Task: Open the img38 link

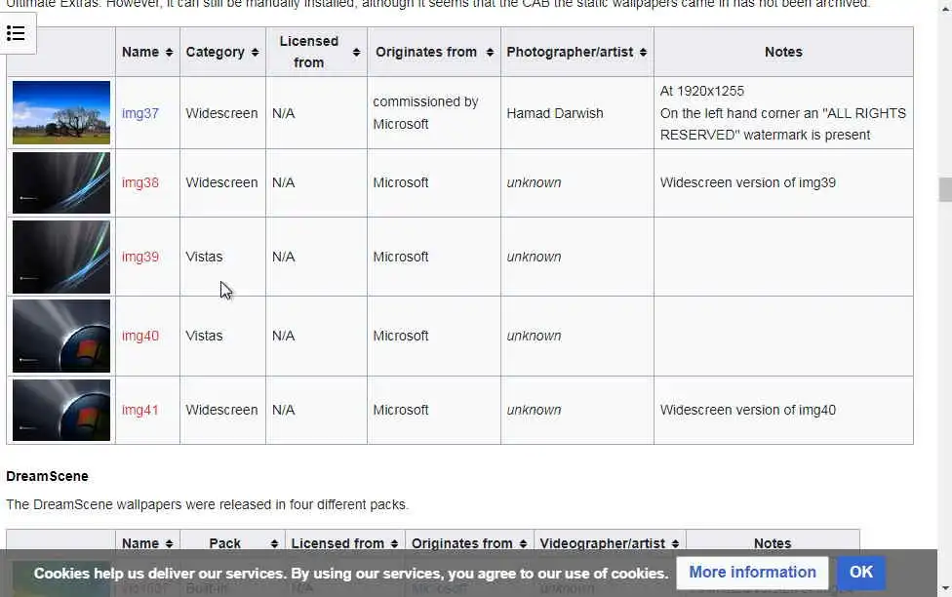Action: (140, 182)
